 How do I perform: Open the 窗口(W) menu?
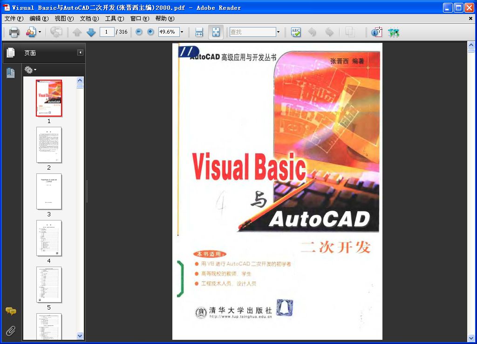(140, 19)
